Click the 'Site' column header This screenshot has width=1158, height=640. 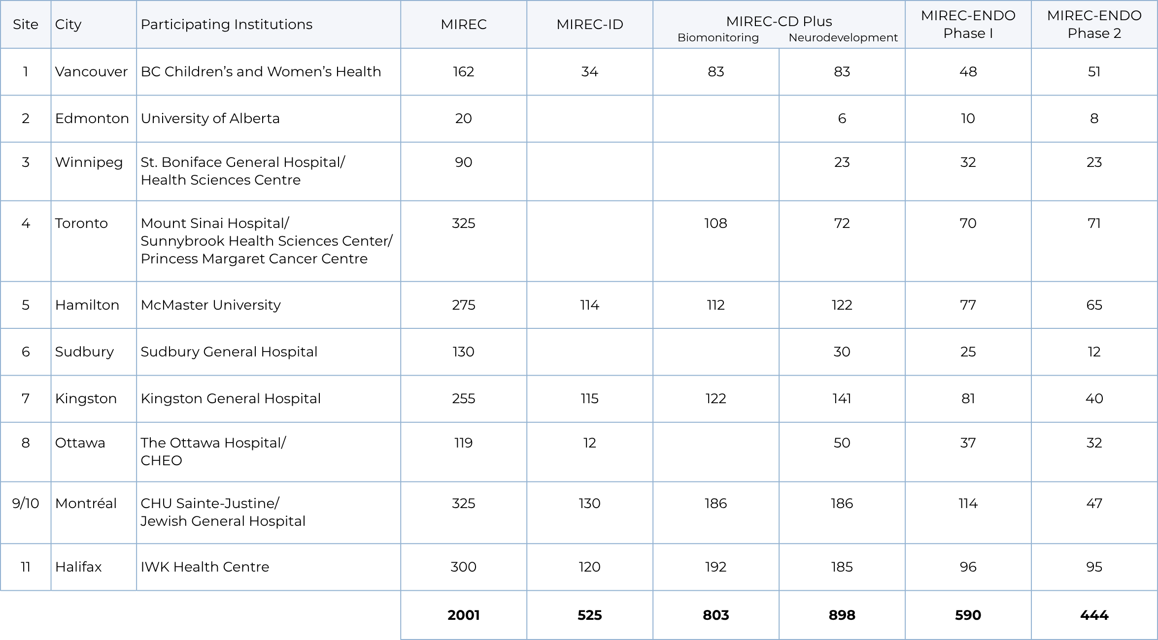(26, 25)
